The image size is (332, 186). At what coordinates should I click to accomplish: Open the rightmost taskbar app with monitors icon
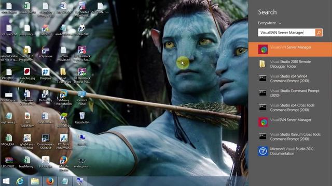[80, 181]
